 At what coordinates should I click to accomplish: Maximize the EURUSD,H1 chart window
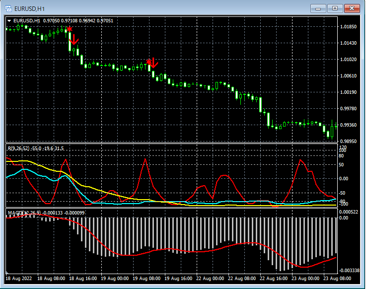click(335, 8)
